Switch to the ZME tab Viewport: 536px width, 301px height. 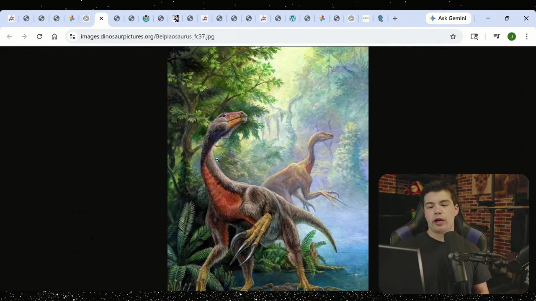point(366,18)
